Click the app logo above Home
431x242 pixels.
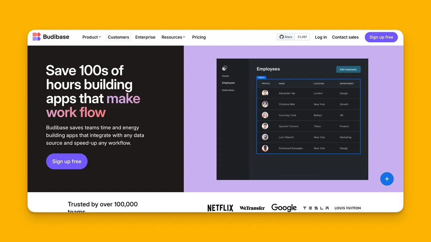[225, 68]
